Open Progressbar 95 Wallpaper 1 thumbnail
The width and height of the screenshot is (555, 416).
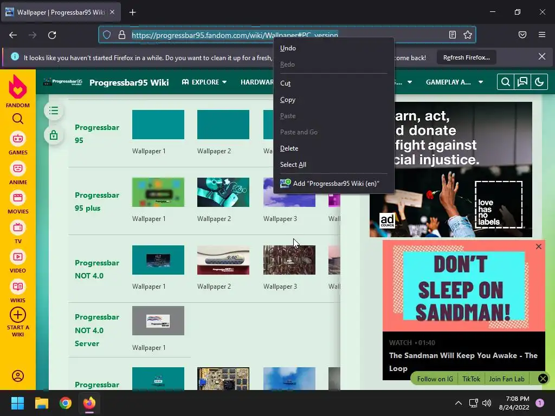point(158,125)
